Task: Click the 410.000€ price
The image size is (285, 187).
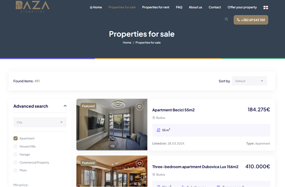Action: 258,166
